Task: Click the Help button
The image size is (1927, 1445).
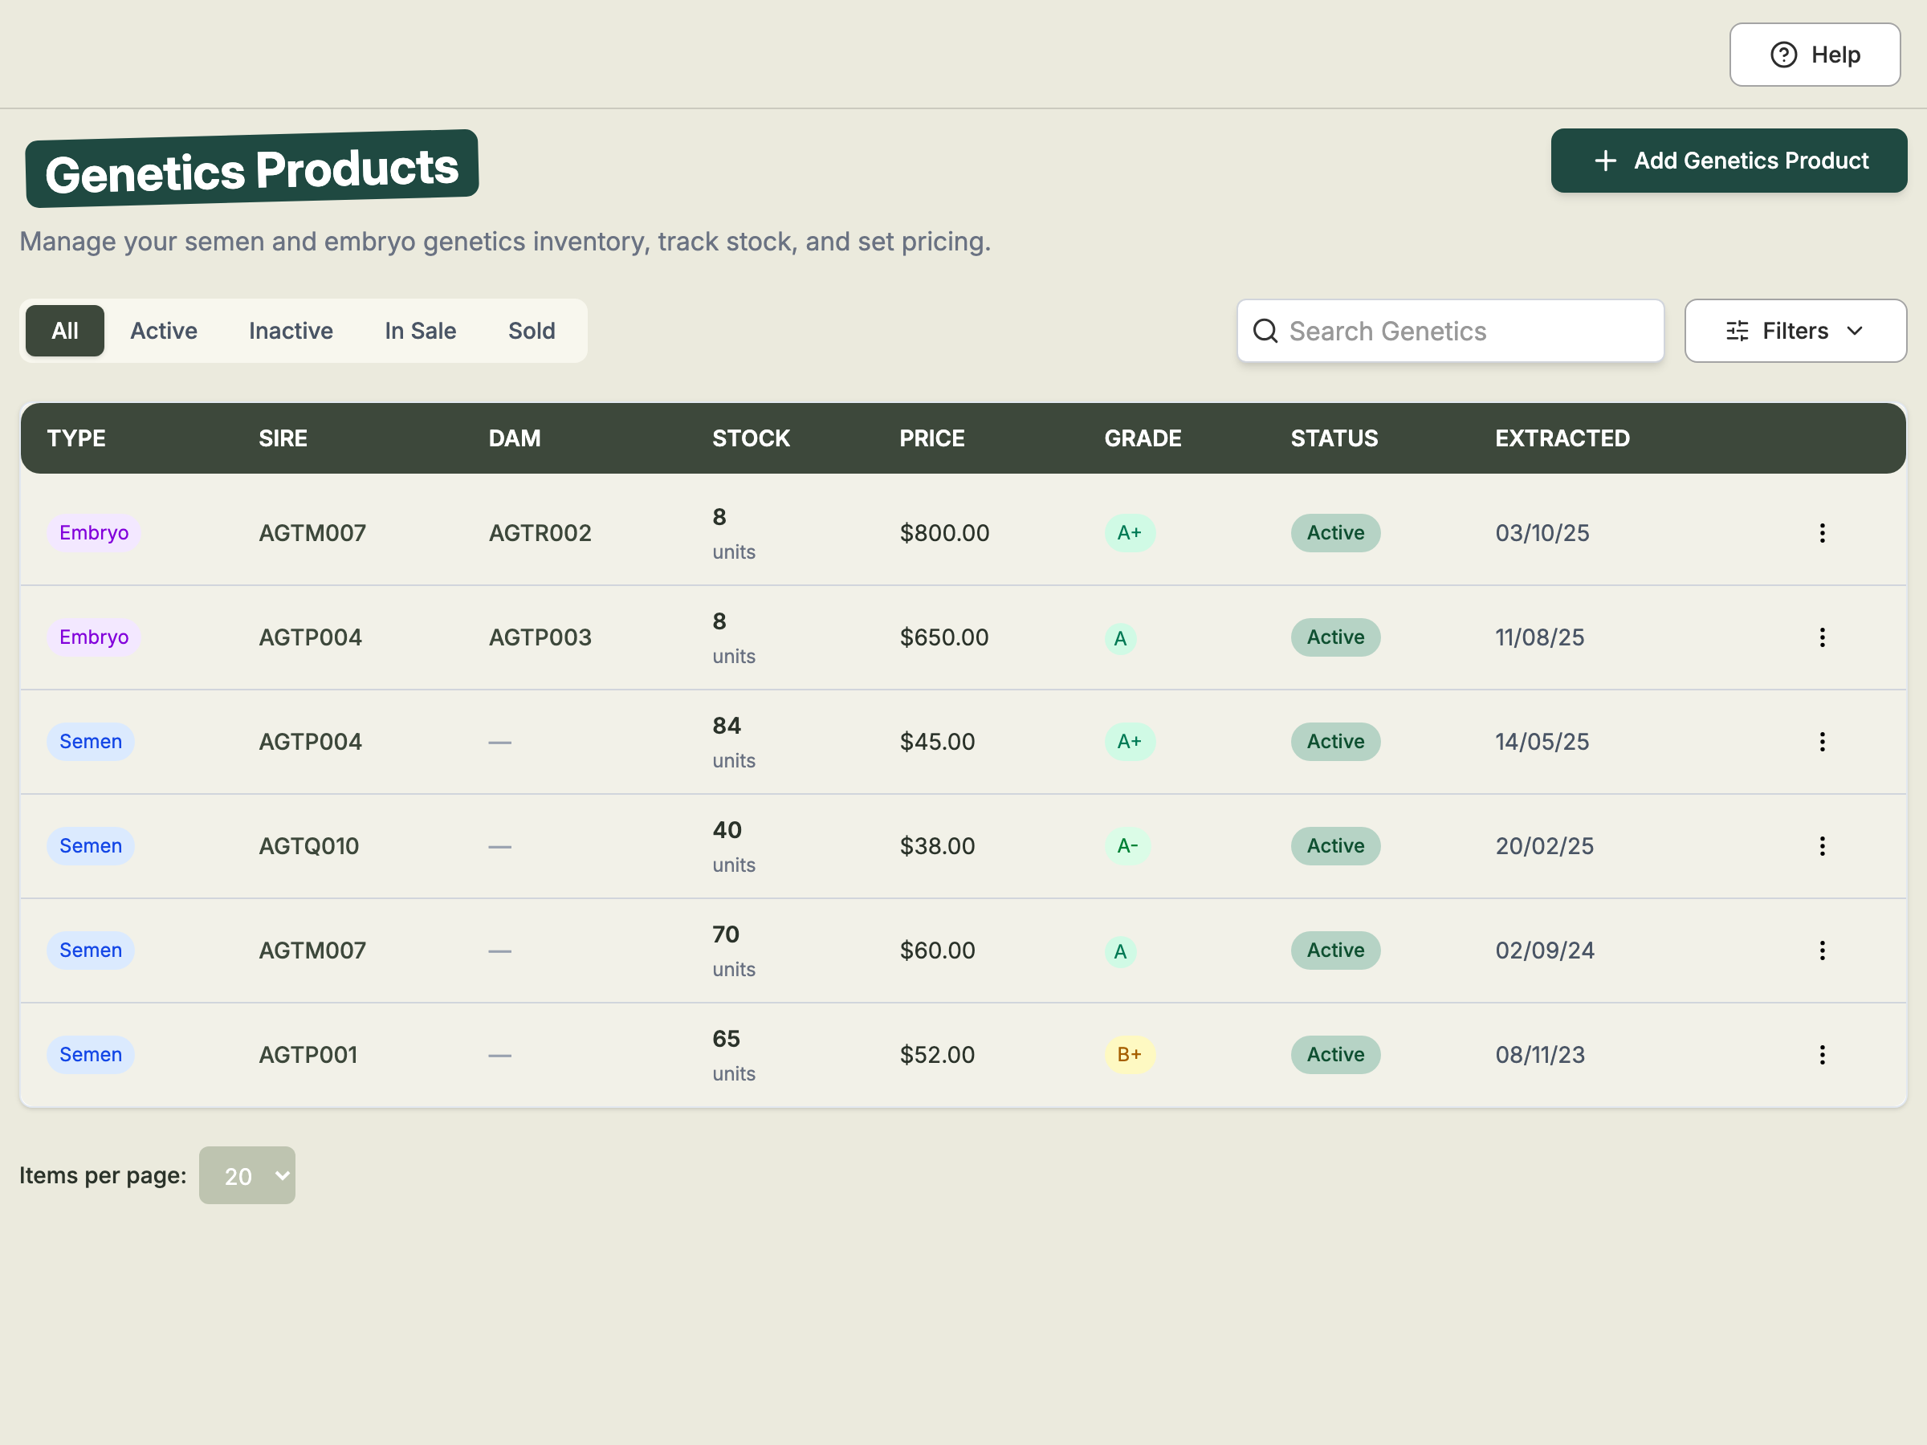Action: point(1815,55)
